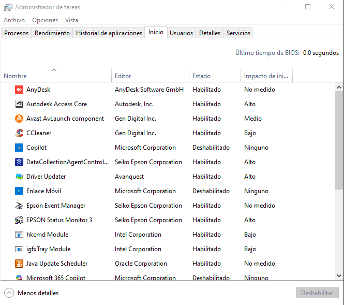
Task: Click the Enlace Móvil icon
Action: click(x=19, y=191)
